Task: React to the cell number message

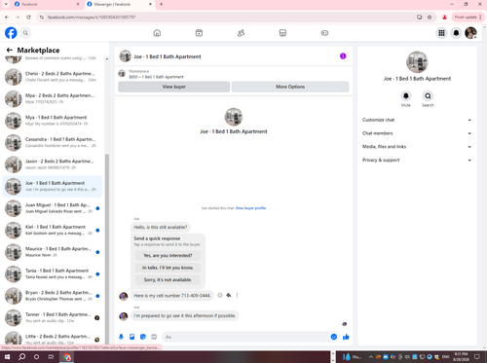Action: click(220, 295)
